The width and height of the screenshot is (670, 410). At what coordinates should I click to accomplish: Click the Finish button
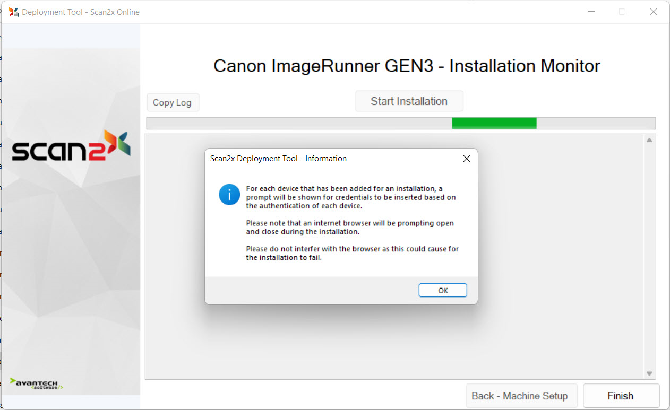pyautogui.click(x=621, y=396)
